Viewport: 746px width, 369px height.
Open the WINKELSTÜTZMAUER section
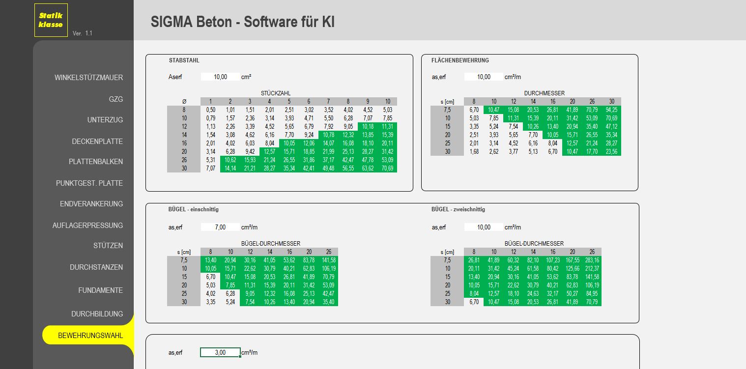pyautogui.click(x=88, y=78)
